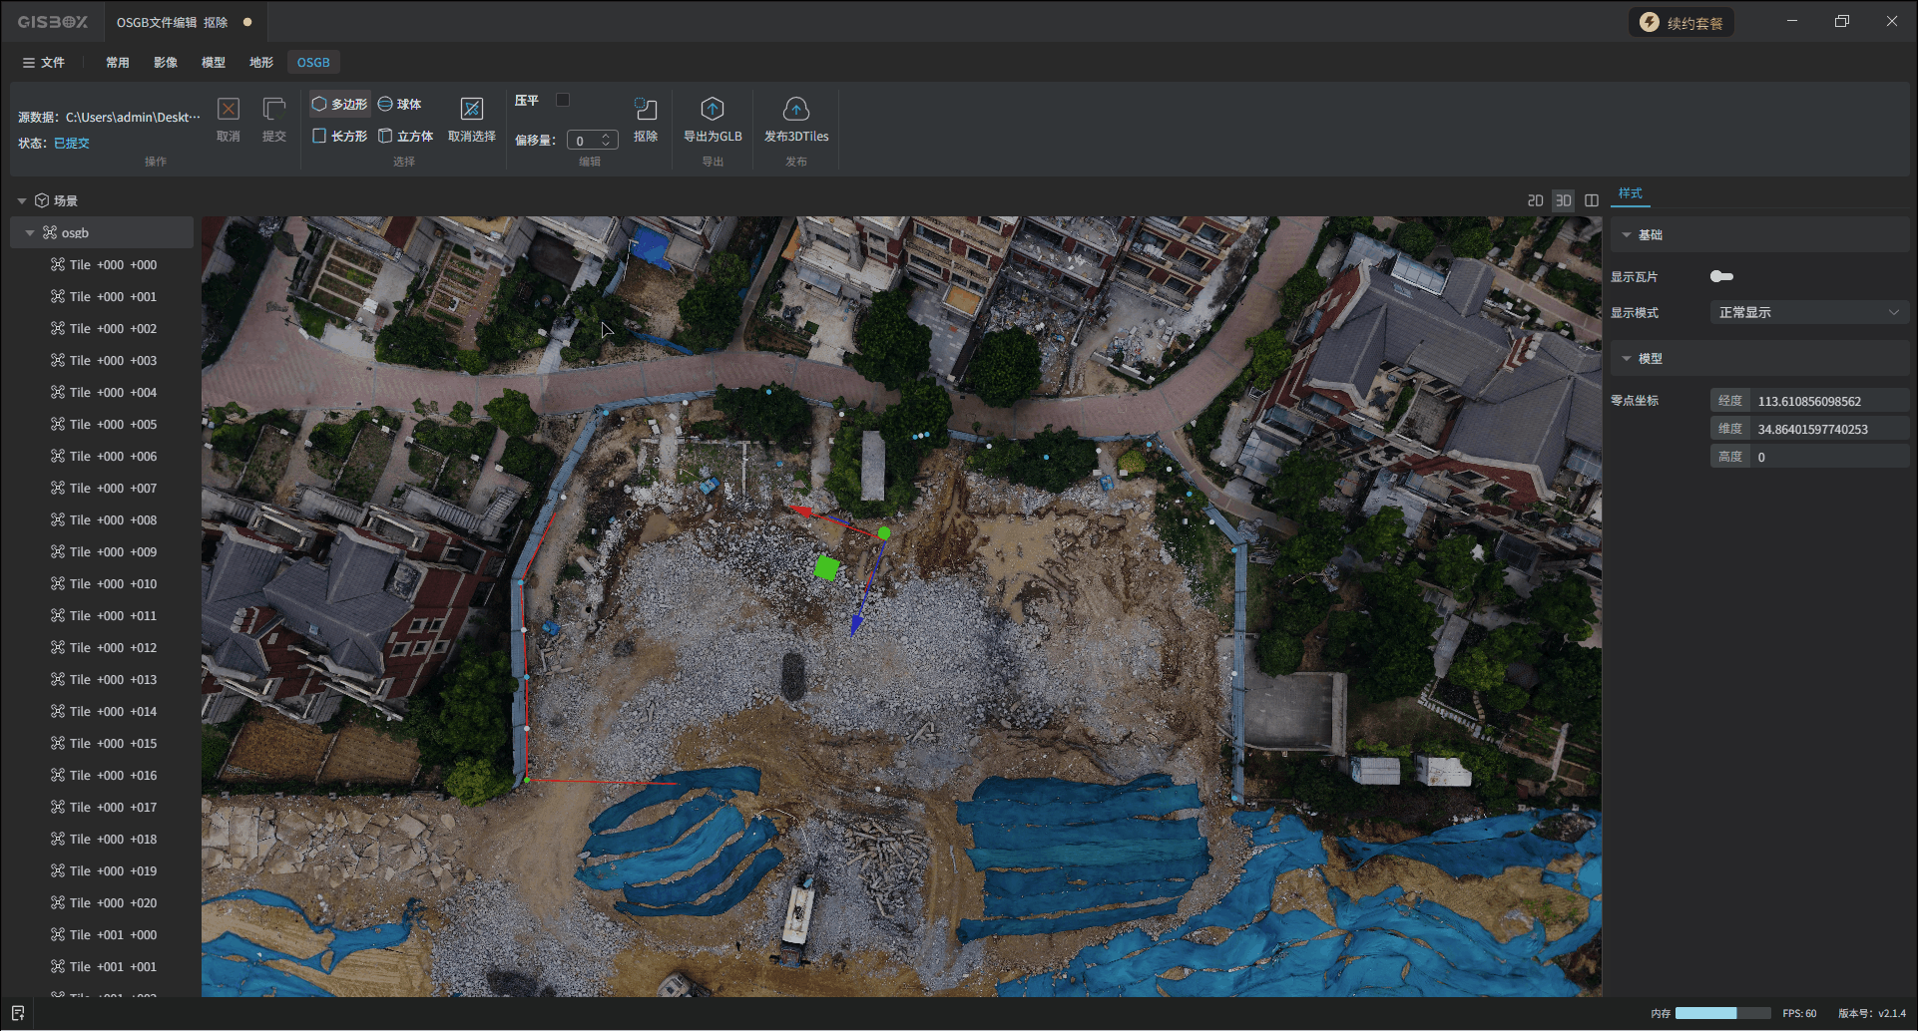The width and height of the screenshot is (1918, 1031).
Task: Click the 取消 cancel icon
Action: click(229, 110)
